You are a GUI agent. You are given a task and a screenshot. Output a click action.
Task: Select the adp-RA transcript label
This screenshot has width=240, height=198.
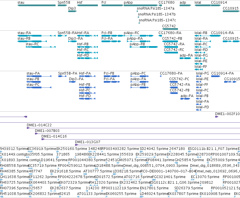[186, 55]
